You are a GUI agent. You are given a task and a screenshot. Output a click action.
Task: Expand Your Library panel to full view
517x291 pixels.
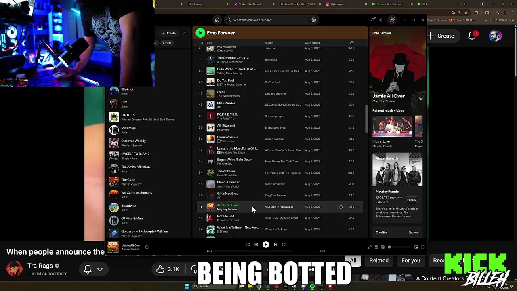[x=184, y=33]
